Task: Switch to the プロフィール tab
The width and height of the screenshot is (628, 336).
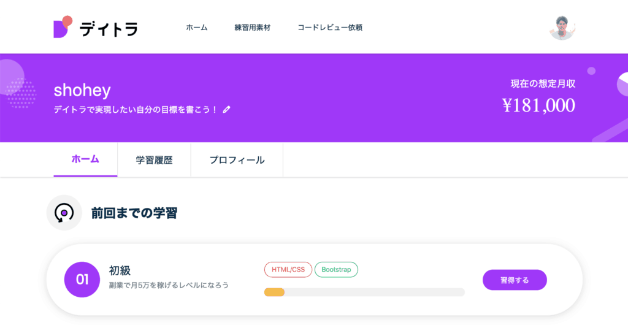Action: coord(237,160)
